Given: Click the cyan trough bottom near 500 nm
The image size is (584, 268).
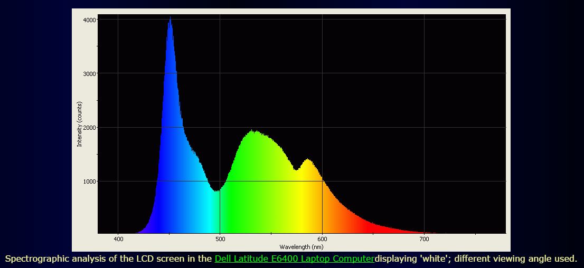Looking at the screenshot, I should (x=216, y=192).
